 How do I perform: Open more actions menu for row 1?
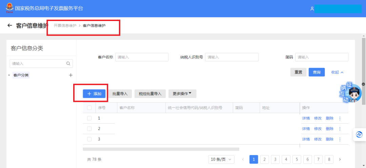click(x=340, y=118)
